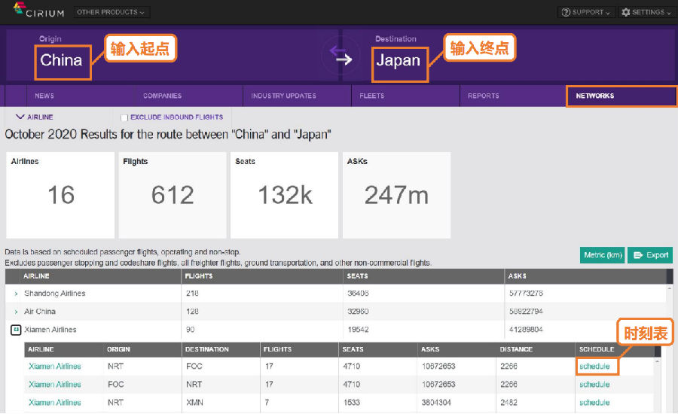Click the Export button
This screenshot has width=678, height=414.
(650, 255)
